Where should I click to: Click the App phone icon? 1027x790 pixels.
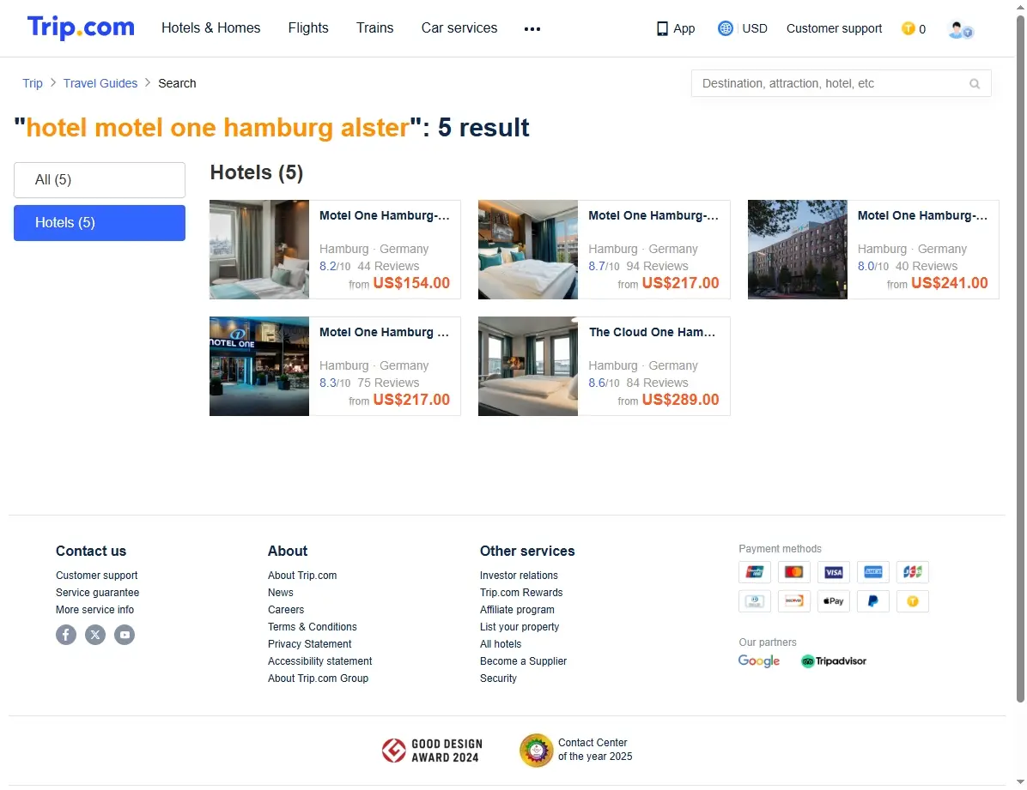click(x=662, y=29)
